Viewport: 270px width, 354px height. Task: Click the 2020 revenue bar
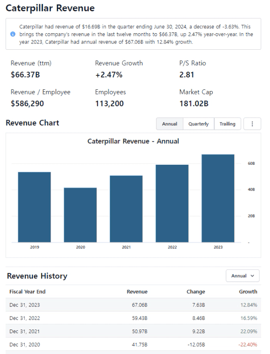point(80,215)
